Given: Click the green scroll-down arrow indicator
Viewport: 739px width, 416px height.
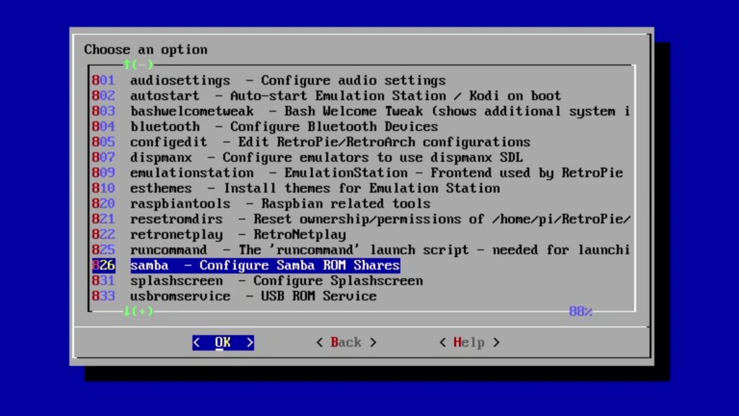Looking at the screenshot, I should (x=138, y=311).
